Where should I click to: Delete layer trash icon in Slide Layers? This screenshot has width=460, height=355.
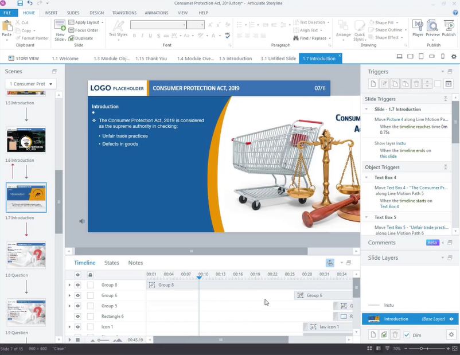tap(395, 334)
